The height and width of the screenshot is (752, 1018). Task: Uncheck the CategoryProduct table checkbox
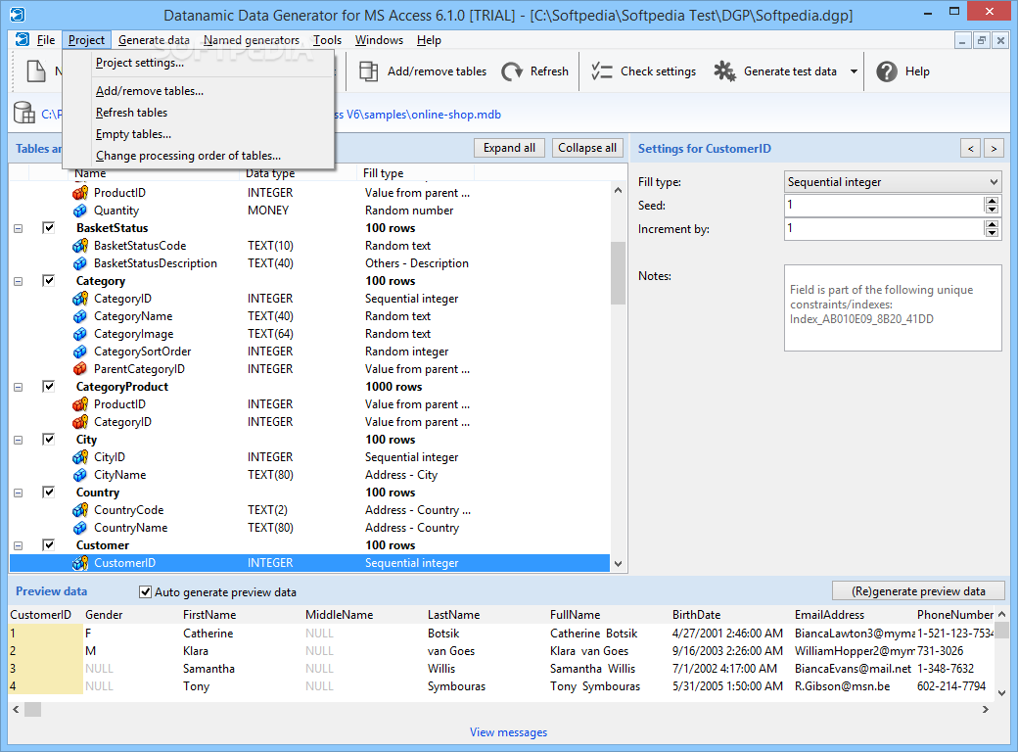coord(49,386)
